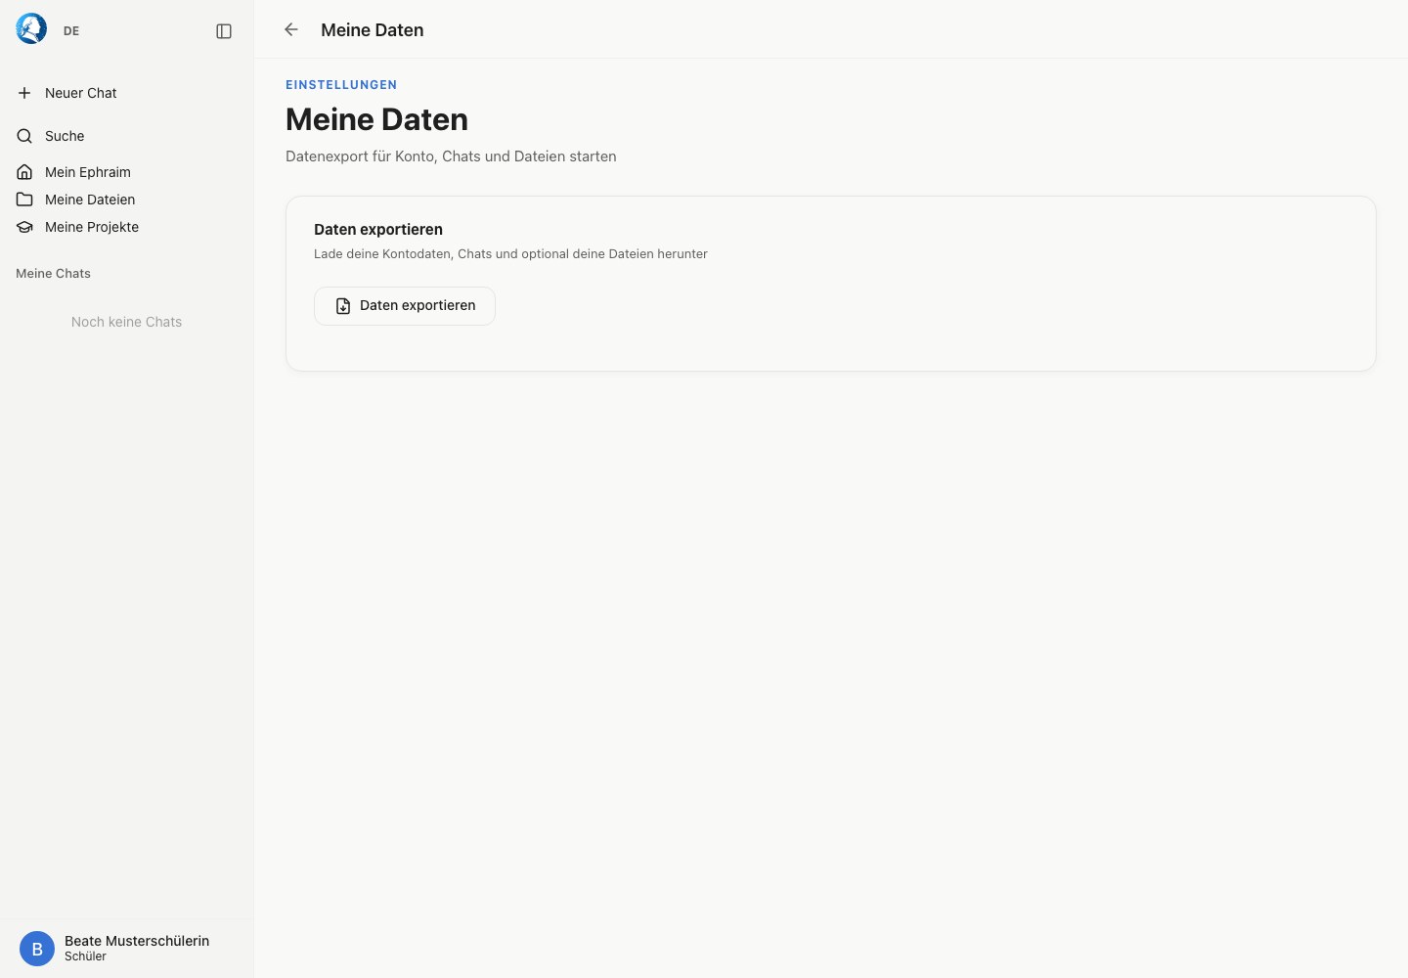Click the 'Datenexport für Konto' subtitle
The width and height of the screenshot is (1408, 978).
451,156
